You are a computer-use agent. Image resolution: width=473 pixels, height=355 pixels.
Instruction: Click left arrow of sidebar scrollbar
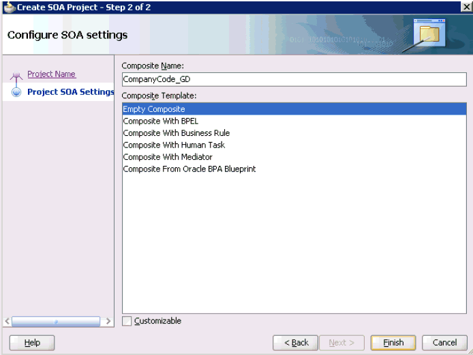pyautogui.click(x=7, y=321)
